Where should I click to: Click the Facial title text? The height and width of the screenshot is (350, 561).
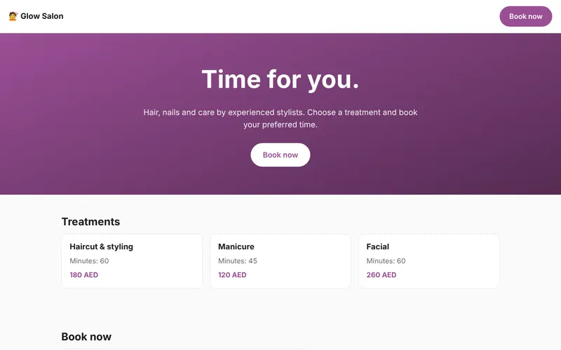click(x=377, y=247)
